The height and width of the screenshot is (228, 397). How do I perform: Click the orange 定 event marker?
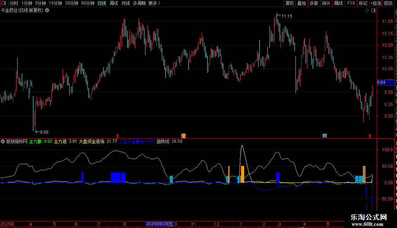[183, 136]
